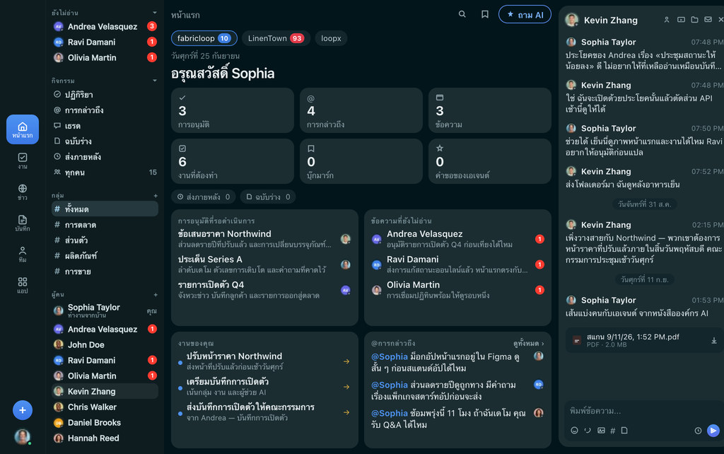Select Chris Walker in the people list

[105, 407]
